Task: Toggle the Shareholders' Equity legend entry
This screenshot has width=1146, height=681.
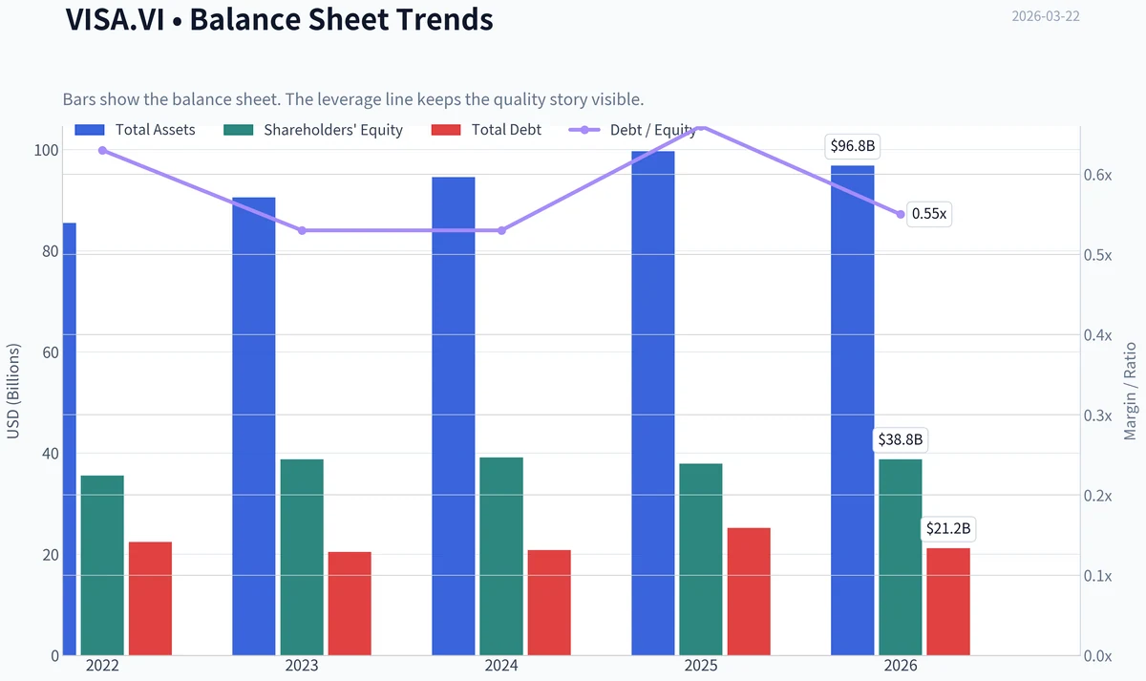Action: [x=313, y=130]
